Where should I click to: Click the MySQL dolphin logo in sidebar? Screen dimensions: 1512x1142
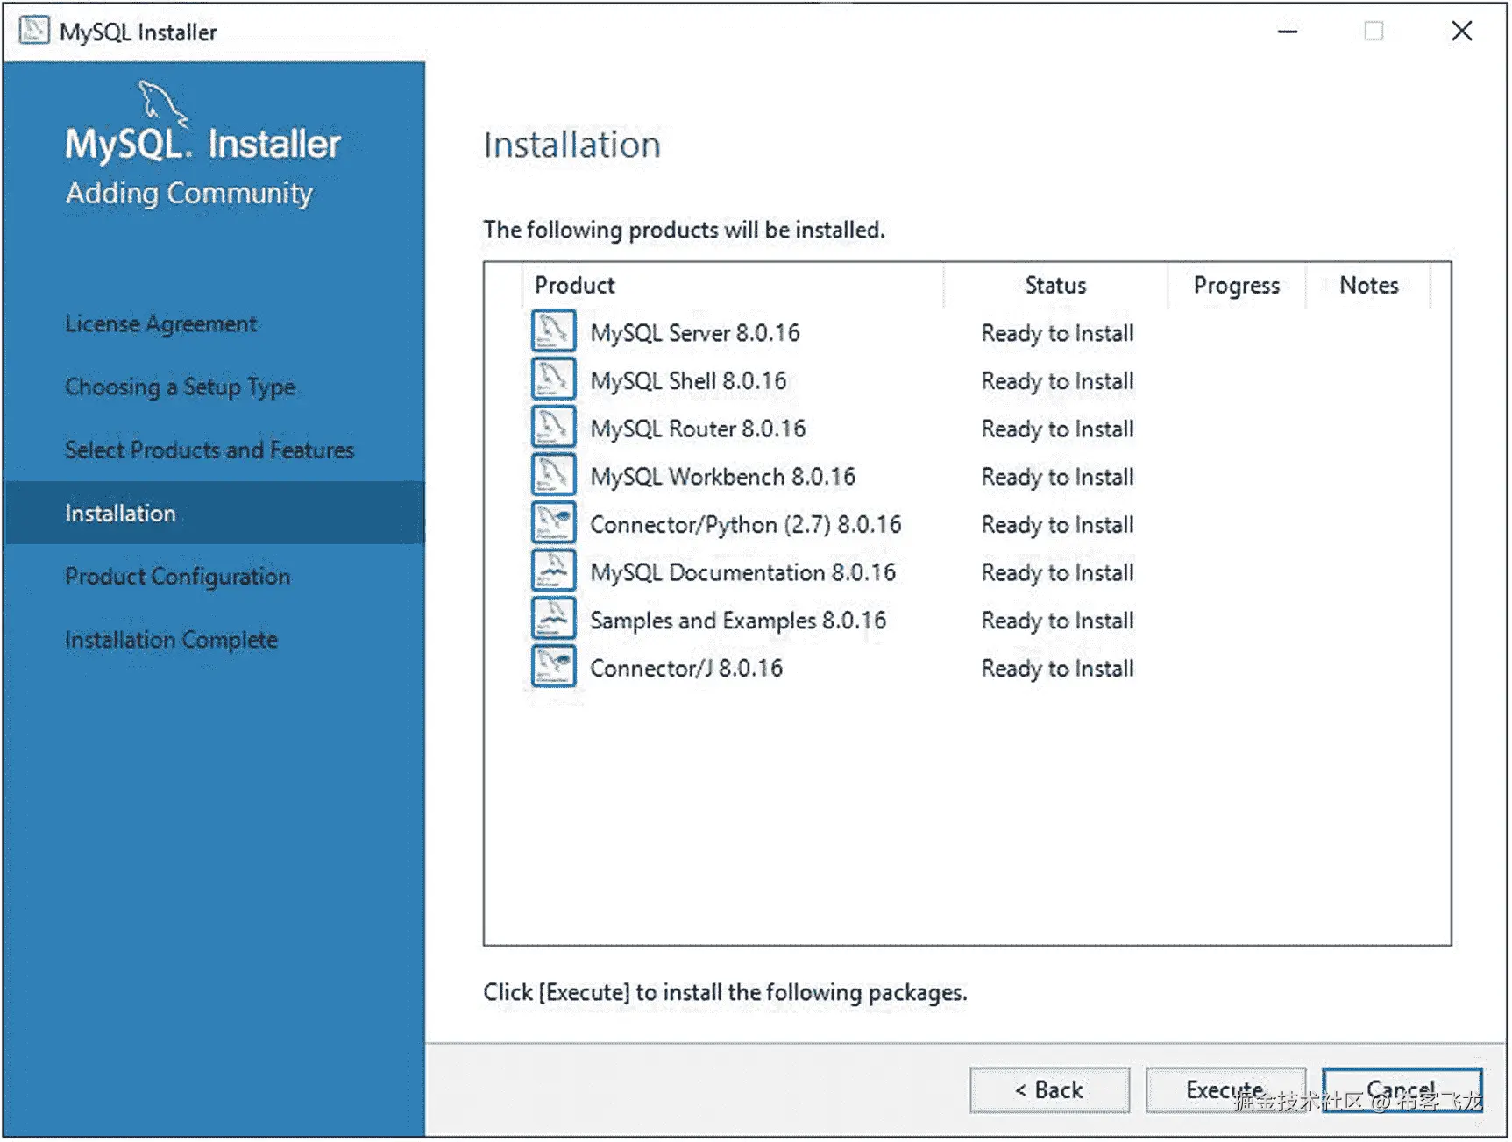click(163, 103)
